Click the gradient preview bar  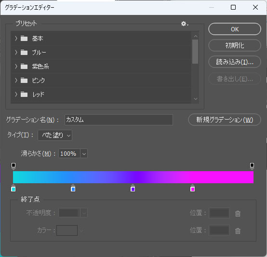(133, 177)
